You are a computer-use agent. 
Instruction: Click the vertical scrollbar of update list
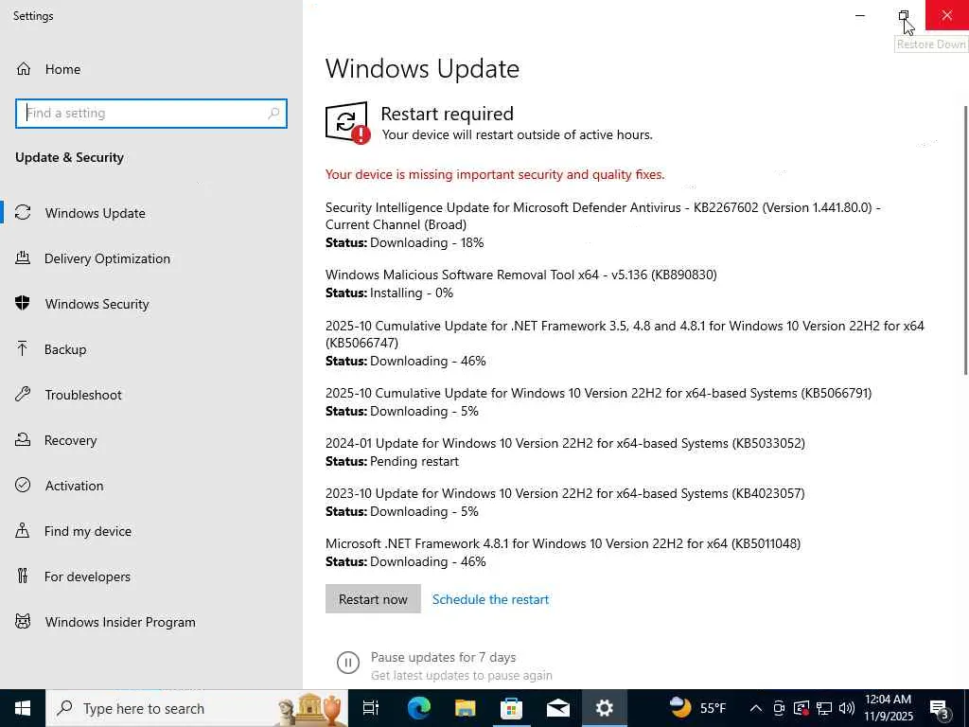tap(965, 239)
